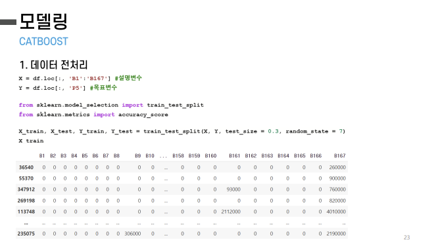Click row index 347912

tap(26, 190)
